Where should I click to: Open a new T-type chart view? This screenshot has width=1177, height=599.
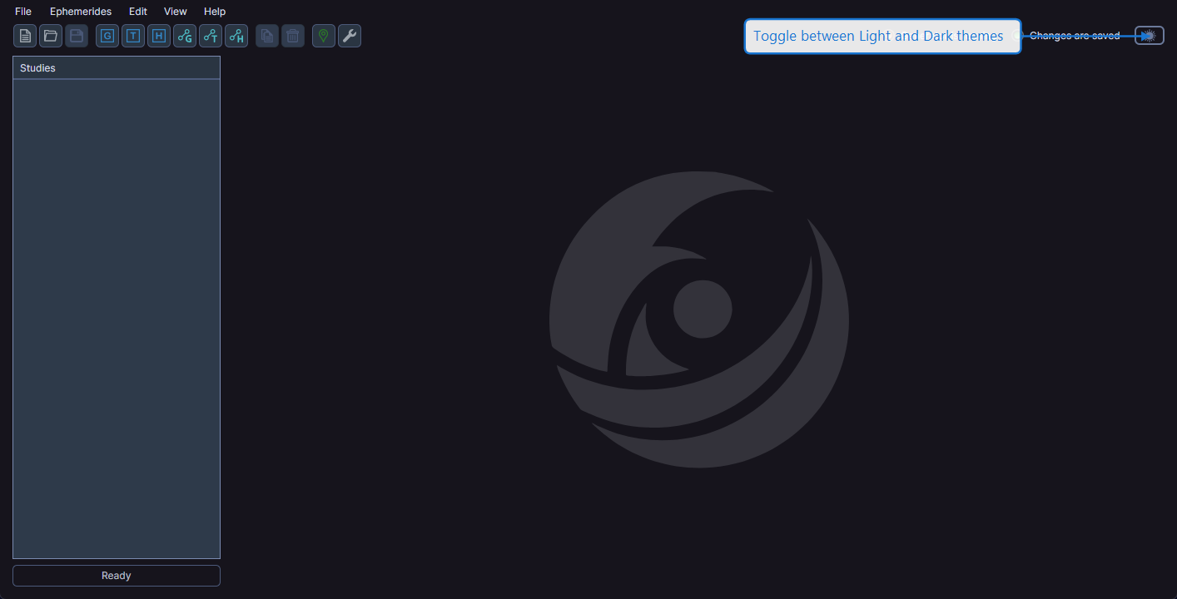coord(132,36)
